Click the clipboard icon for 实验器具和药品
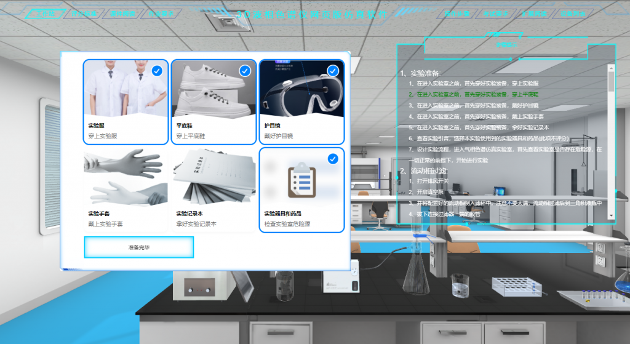Image resolution: width=630 pixels, height=344 pixels. [x=301, y=182]
